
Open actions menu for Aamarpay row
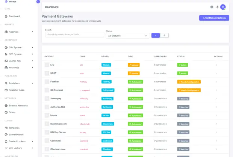pos(216,99)
